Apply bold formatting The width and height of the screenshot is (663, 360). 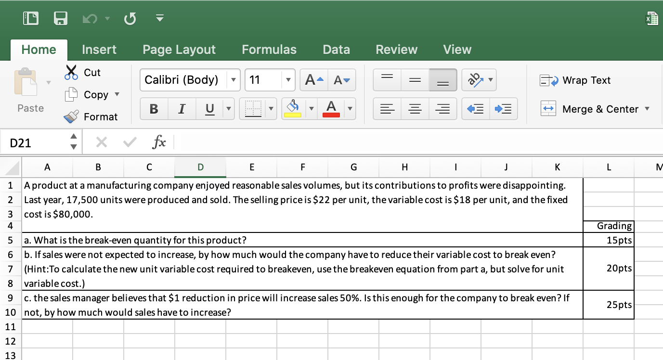[x=154, y=109]
